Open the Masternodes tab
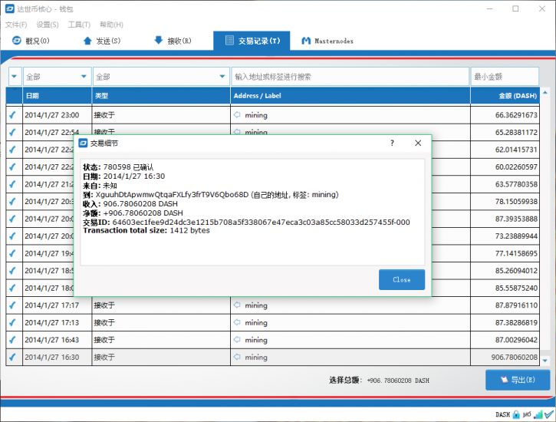The width and height of the screenshot is (556, 422). pyautogui.click(x=327, y=41)
